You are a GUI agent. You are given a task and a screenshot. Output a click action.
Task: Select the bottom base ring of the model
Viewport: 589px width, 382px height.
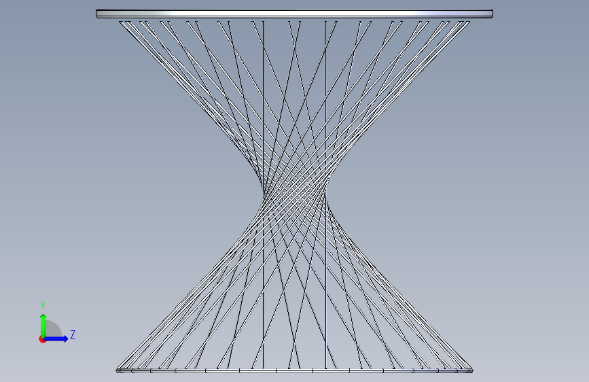click(295, 371)
